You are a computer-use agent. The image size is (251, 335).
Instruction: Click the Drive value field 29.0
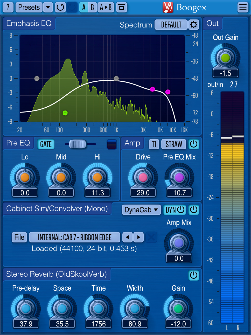pos(143,193)
